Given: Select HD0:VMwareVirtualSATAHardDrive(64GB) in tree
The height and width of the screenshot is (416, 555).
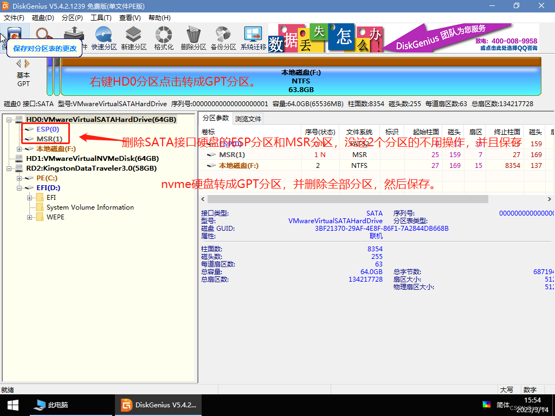Looking at the screenshot, I should point(101,120).
